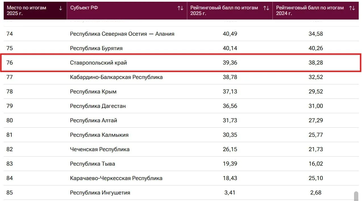362x201 pixels.
Task: Click rank number 80
Action: coord(10,120)
